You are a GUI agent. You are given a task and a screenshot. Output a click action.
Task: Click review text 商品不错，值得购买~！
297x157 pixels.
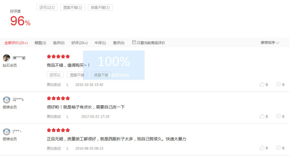pos(68,65)
